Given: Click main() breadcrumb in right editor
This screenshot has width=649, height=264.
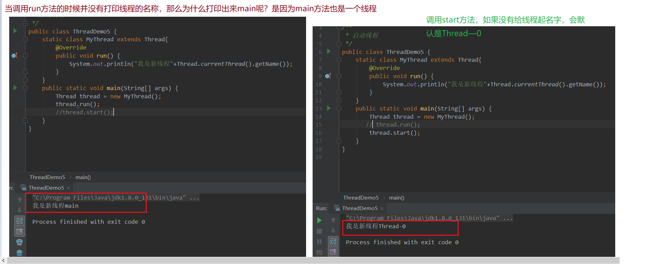Looking at the screenshot, I should pos(396,197).
